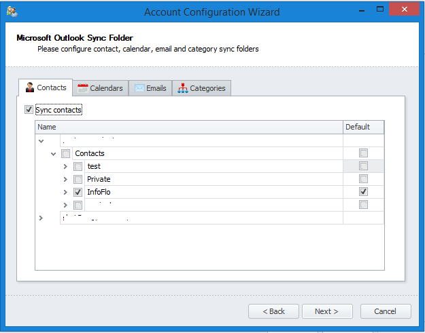Screen dimensions: 425x333
Task: Check the Contacts parent folder checkbox
Action: click(x=66, y=154)
